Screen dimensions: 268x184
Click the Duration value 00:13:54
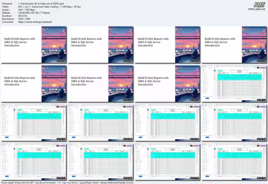[x=22, y=16]
